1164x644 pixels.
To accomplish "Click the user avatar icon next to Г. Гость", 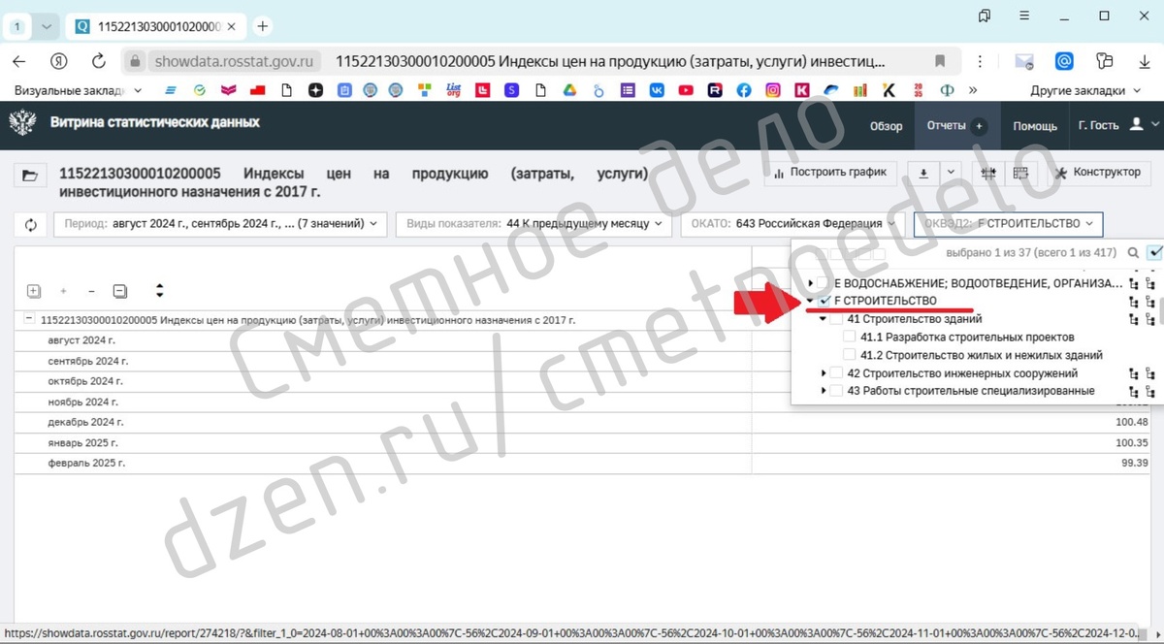I will tap(1137, 125).
